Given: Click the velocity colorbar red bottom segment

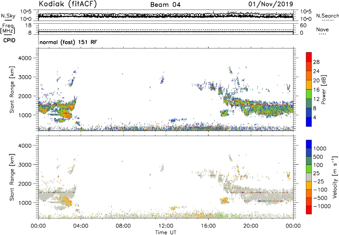Looking at the screenshot, I should tap(309, 210).
